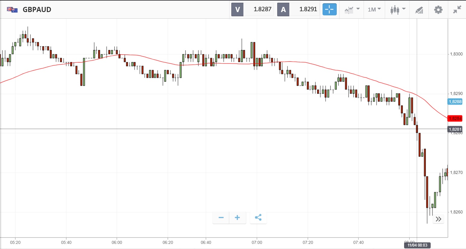Click the V sell button at 1.8287

(252, 9)
